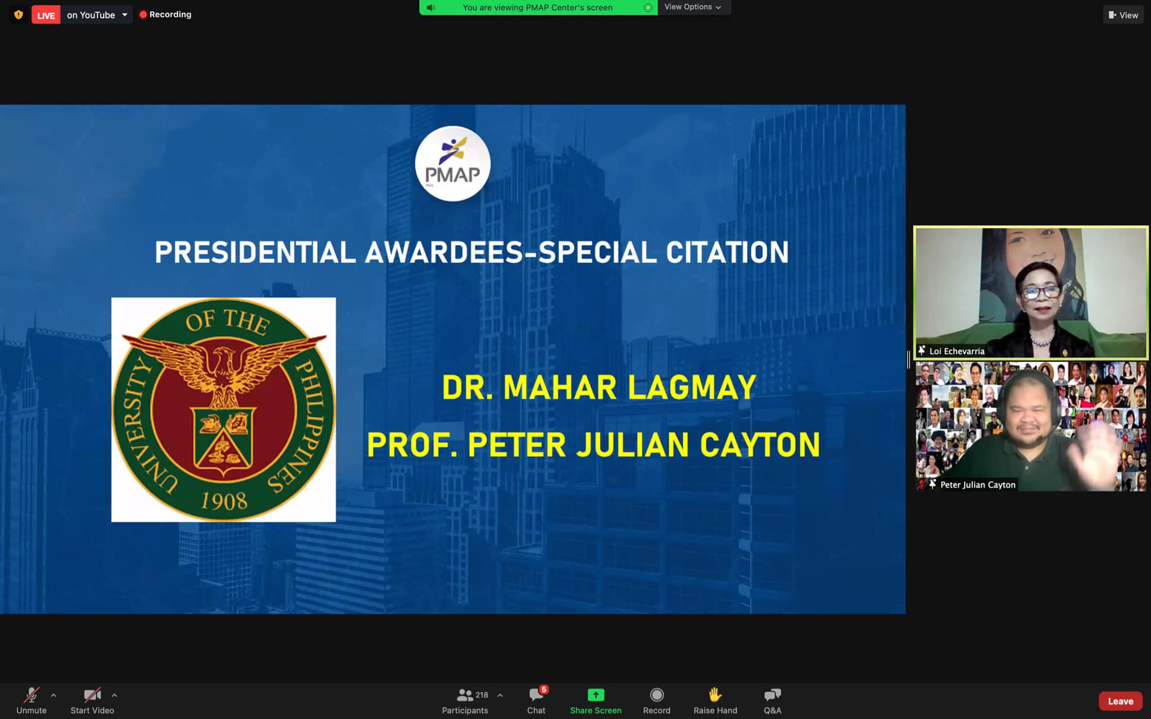Click the pin icon beside Peter Julian Cayton's name
The image size is (1151, 719).
tap(932, 484)
